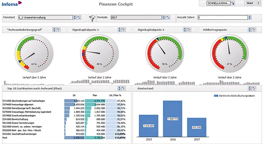
Task: Click the Top 10 Sachkonten panel stepper arrows
Action: pyautogui.click(x=119, y=88)
